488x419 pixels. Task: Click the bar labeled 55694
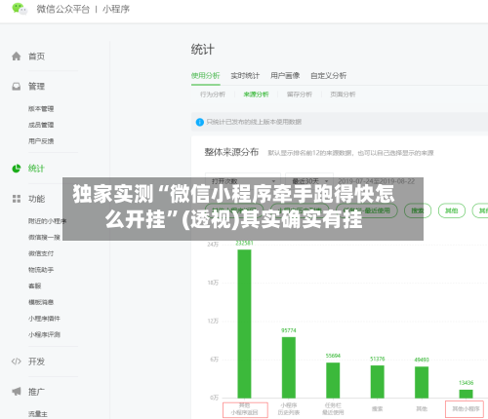pyautogui.click(x=333, y=380)
